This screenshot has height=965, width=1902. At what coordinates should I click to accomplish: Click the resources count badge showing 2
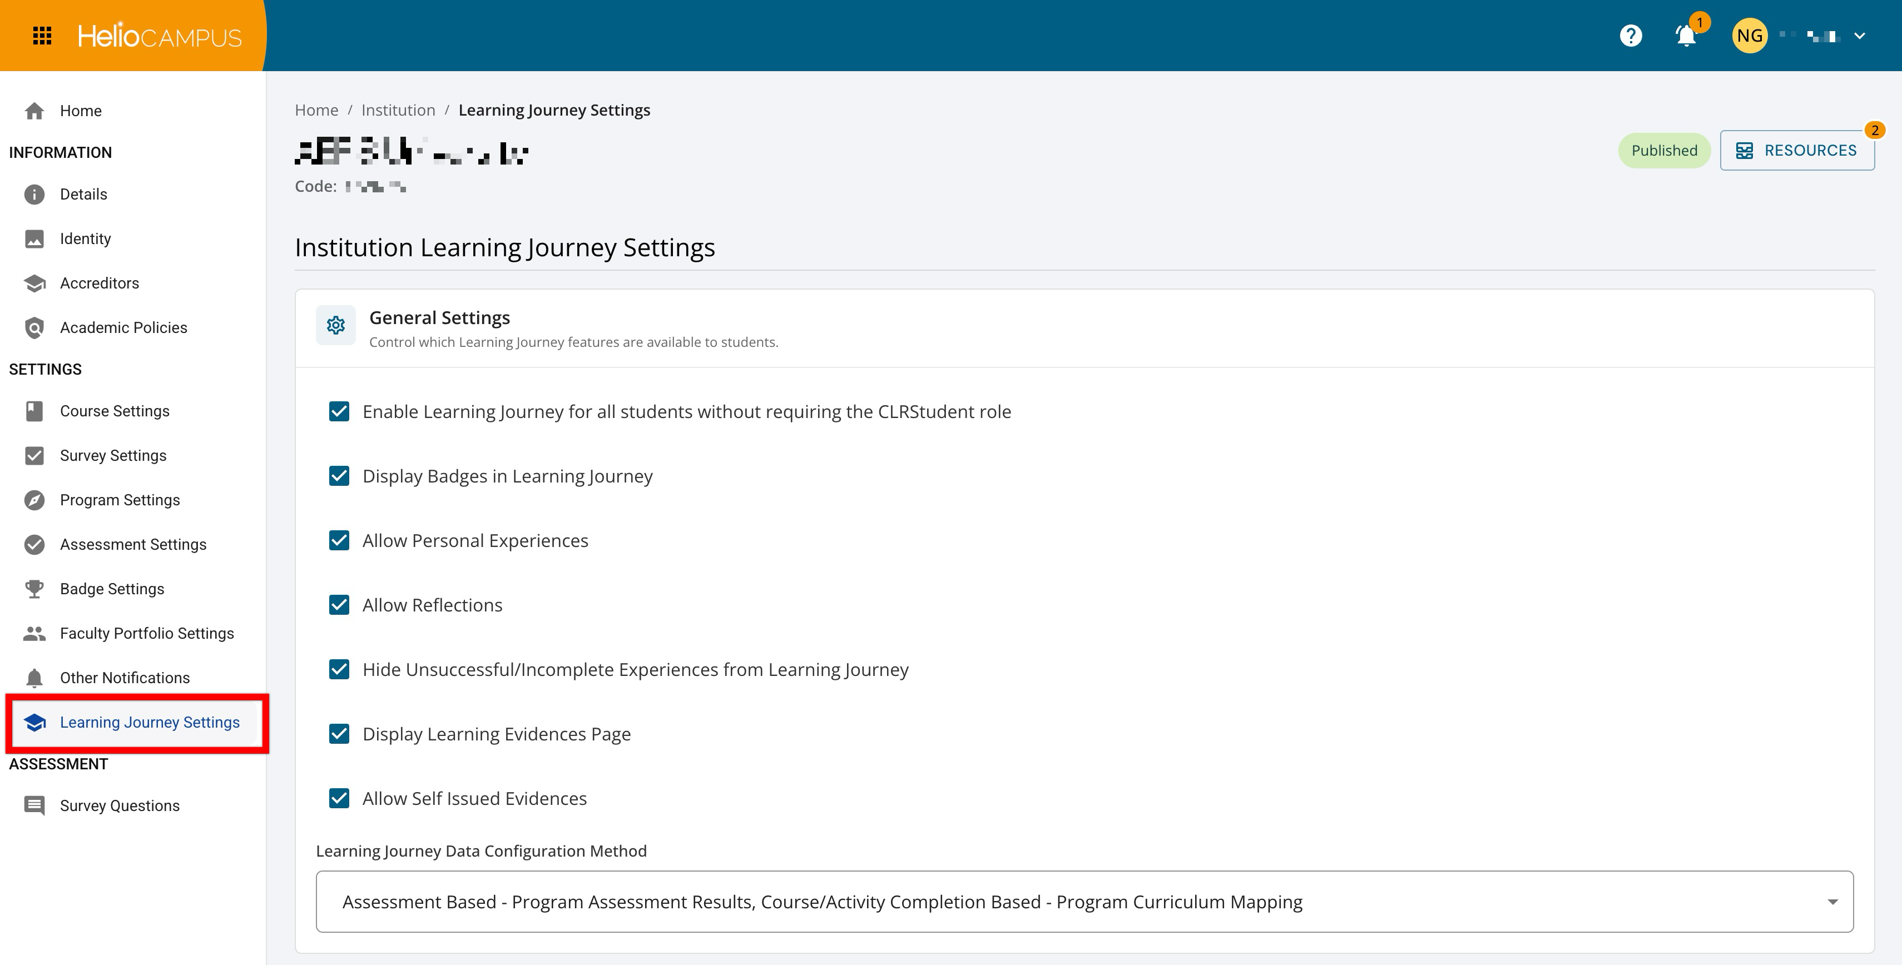click(1875, 130)
